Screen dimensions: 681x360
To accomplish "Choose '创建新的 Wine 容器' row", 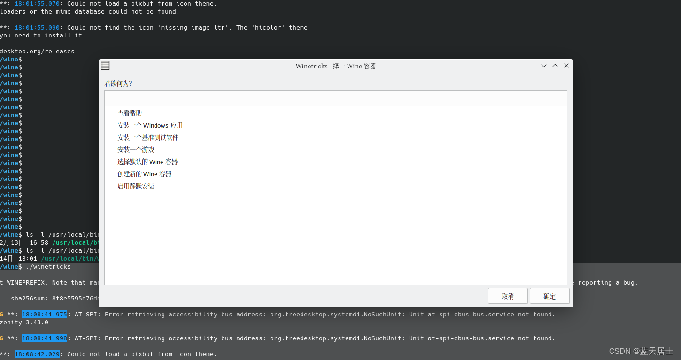I will 335,174.
